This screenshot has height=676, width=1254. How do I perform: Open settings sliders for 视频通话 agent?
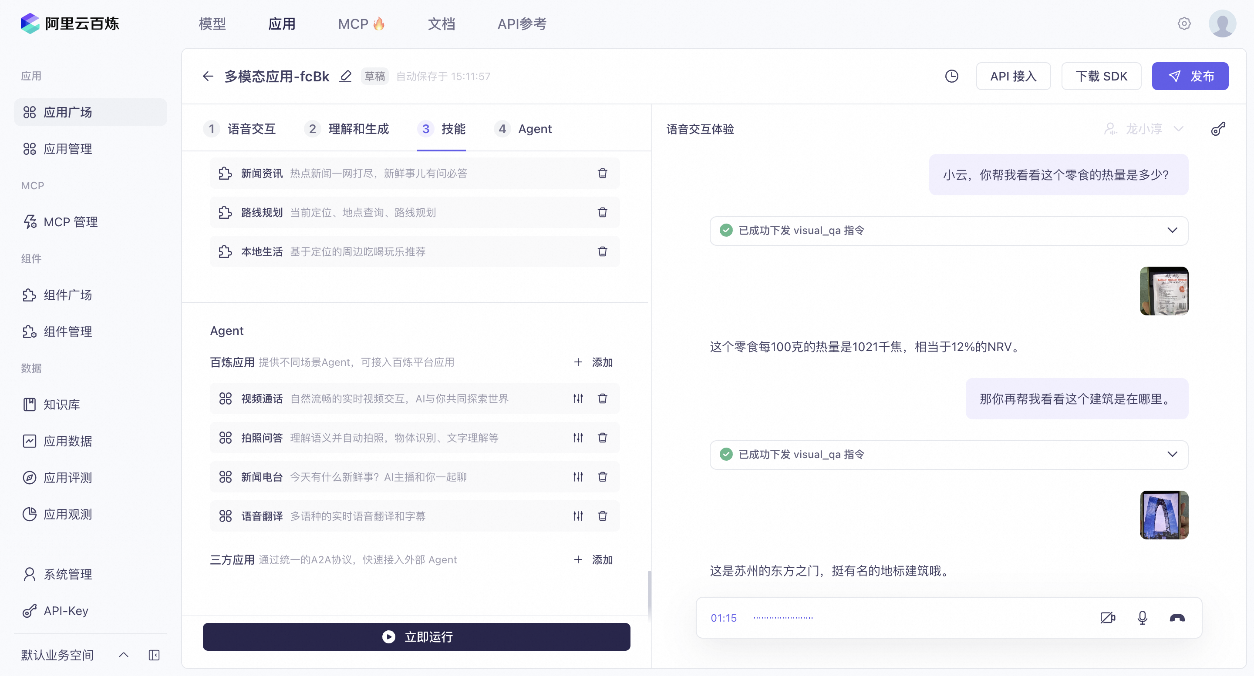(578, 398)
